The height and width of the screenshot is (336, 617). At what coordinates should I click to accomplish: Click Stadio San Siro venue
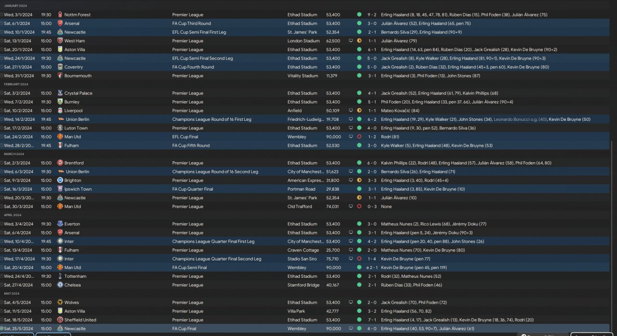tap(303, 258)
